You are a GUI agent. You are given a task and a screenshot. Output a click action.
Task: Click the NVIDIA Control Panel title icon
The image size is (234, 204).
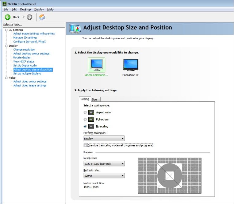(4, 4)
